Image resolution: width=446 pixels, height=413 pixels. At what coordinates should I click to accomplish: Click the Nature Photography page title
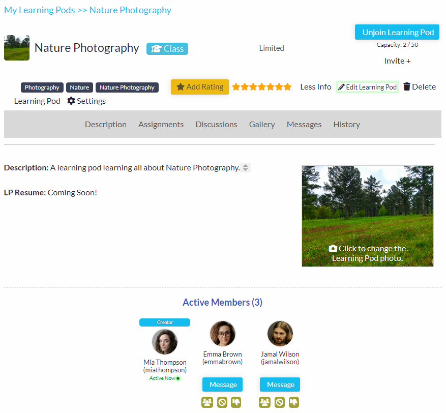click(87, 48)
